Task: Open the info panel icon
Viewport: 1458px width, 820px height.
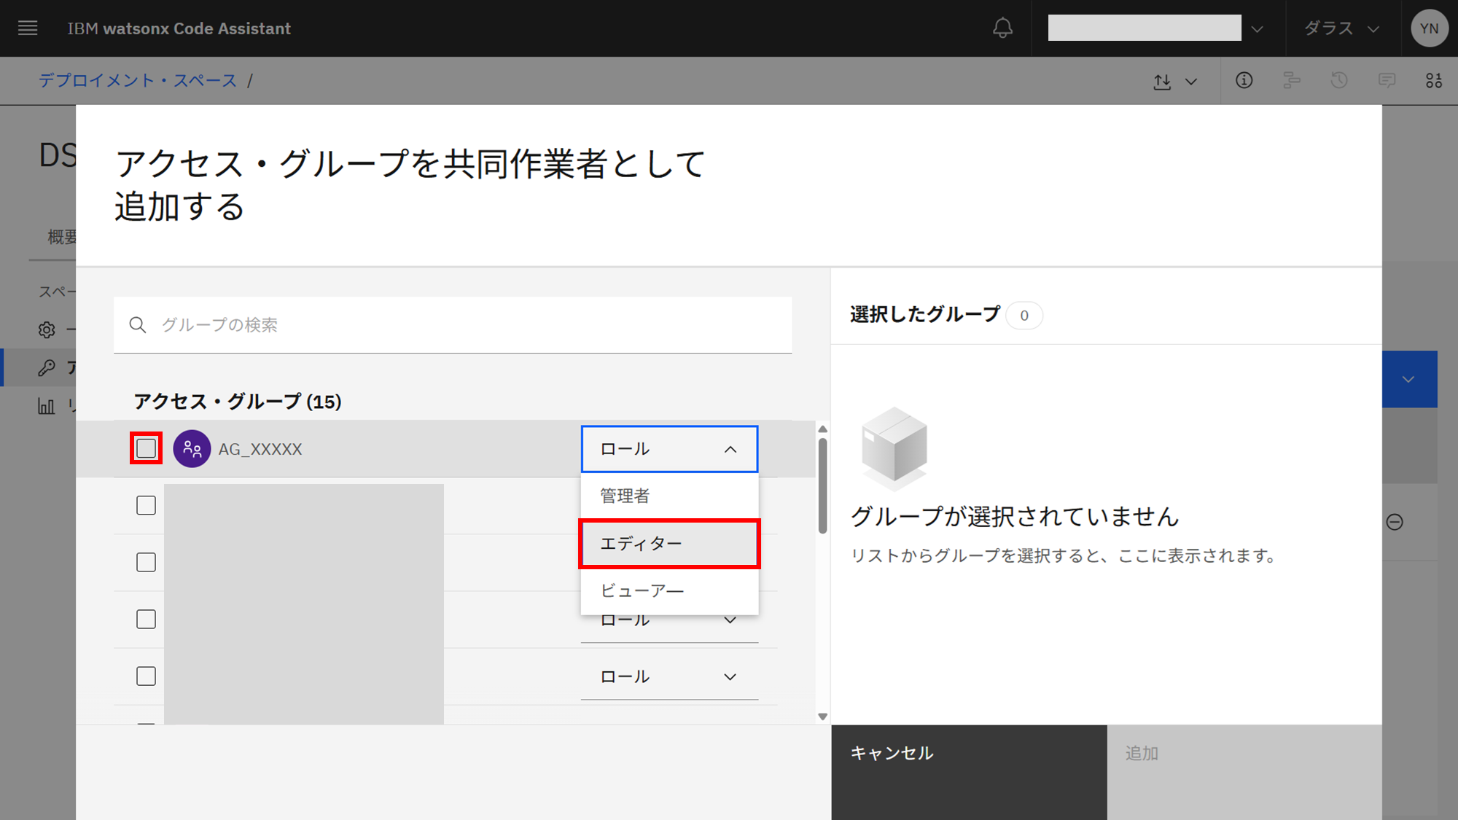Action: click(1244, 81)
